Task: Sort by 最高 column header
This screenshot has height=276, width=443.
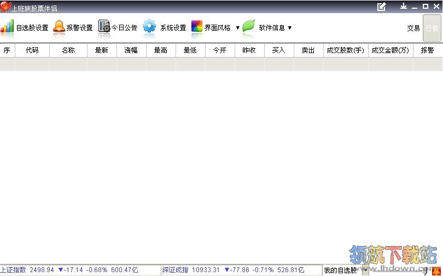Action: (161, 50)
